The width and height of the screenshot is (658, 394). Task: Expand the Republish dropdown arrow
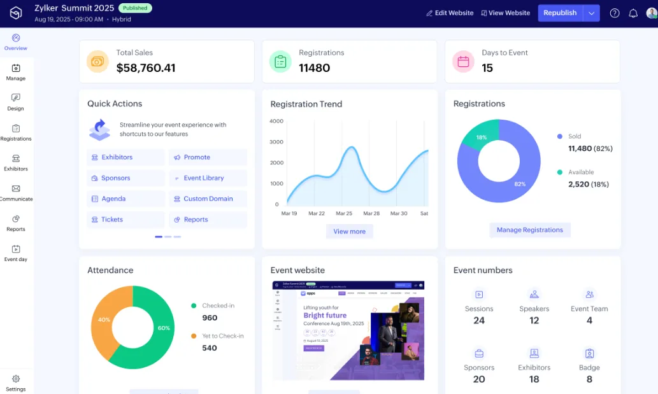pos(592,13)
